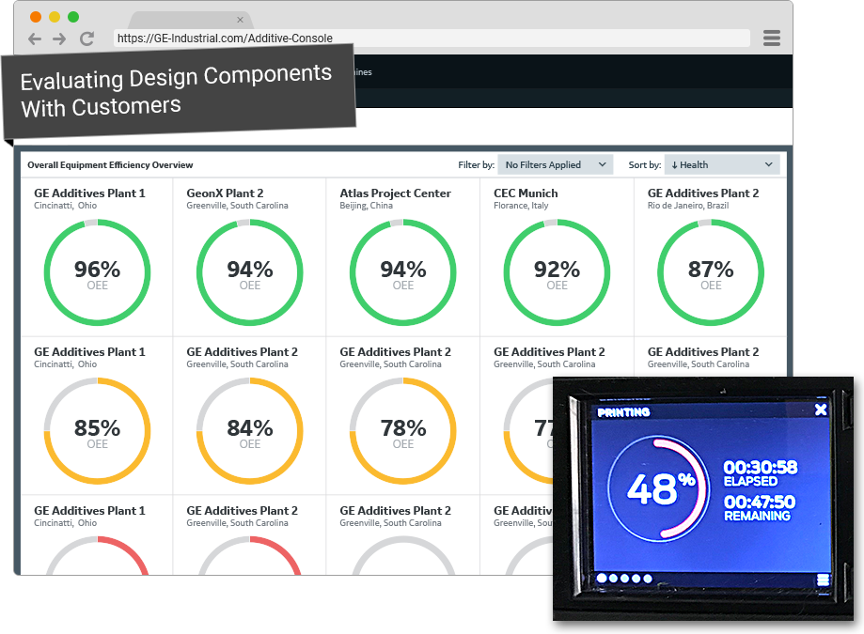Click the macOS green maximize window dot
This screenshot has height=634, width=864.
72,17
